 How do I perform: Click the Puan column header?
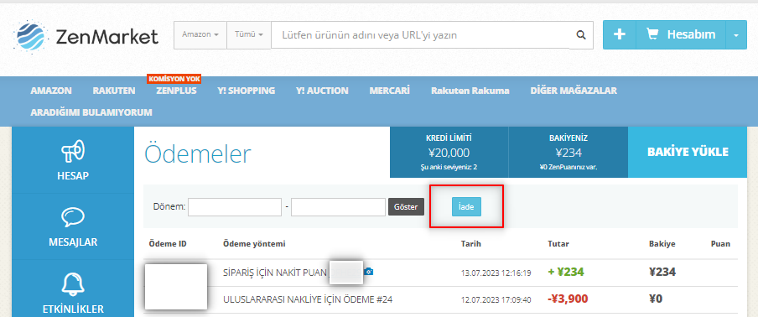tap(721, 244)
